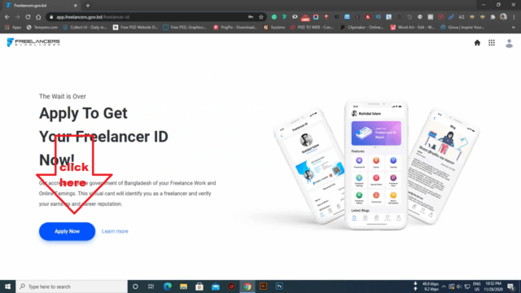Open Microsoft Store from taskbar
The height and width of the screenshot is (293, 521).
[199, 286]
